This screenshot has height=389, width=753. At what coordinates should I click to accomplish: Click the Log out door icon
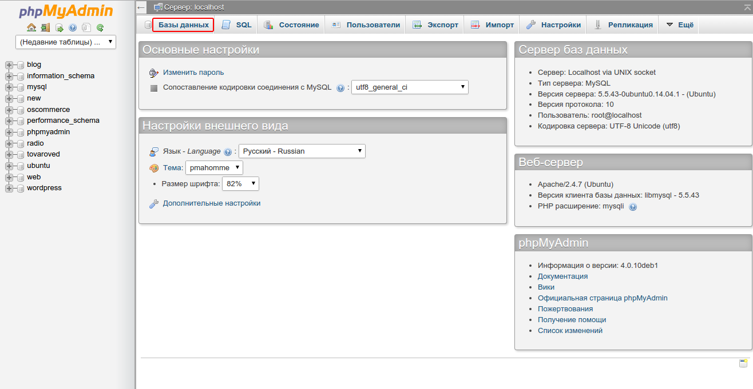[x=45, y=27]
